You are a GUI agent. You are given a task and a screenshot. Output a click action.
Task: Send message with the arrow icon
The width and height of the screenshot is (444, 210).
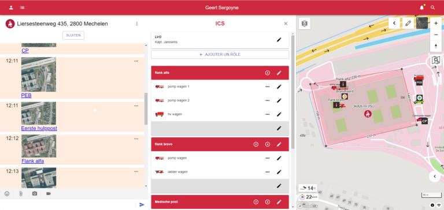coord(142,205)
